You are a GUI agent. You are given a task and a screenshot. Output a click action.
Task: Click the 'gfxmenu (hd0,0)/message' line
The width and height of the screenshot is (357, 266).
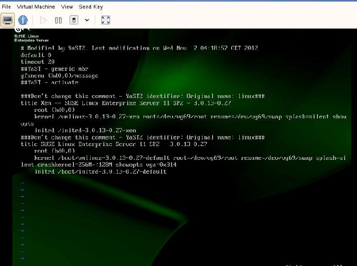click(60, 76)
